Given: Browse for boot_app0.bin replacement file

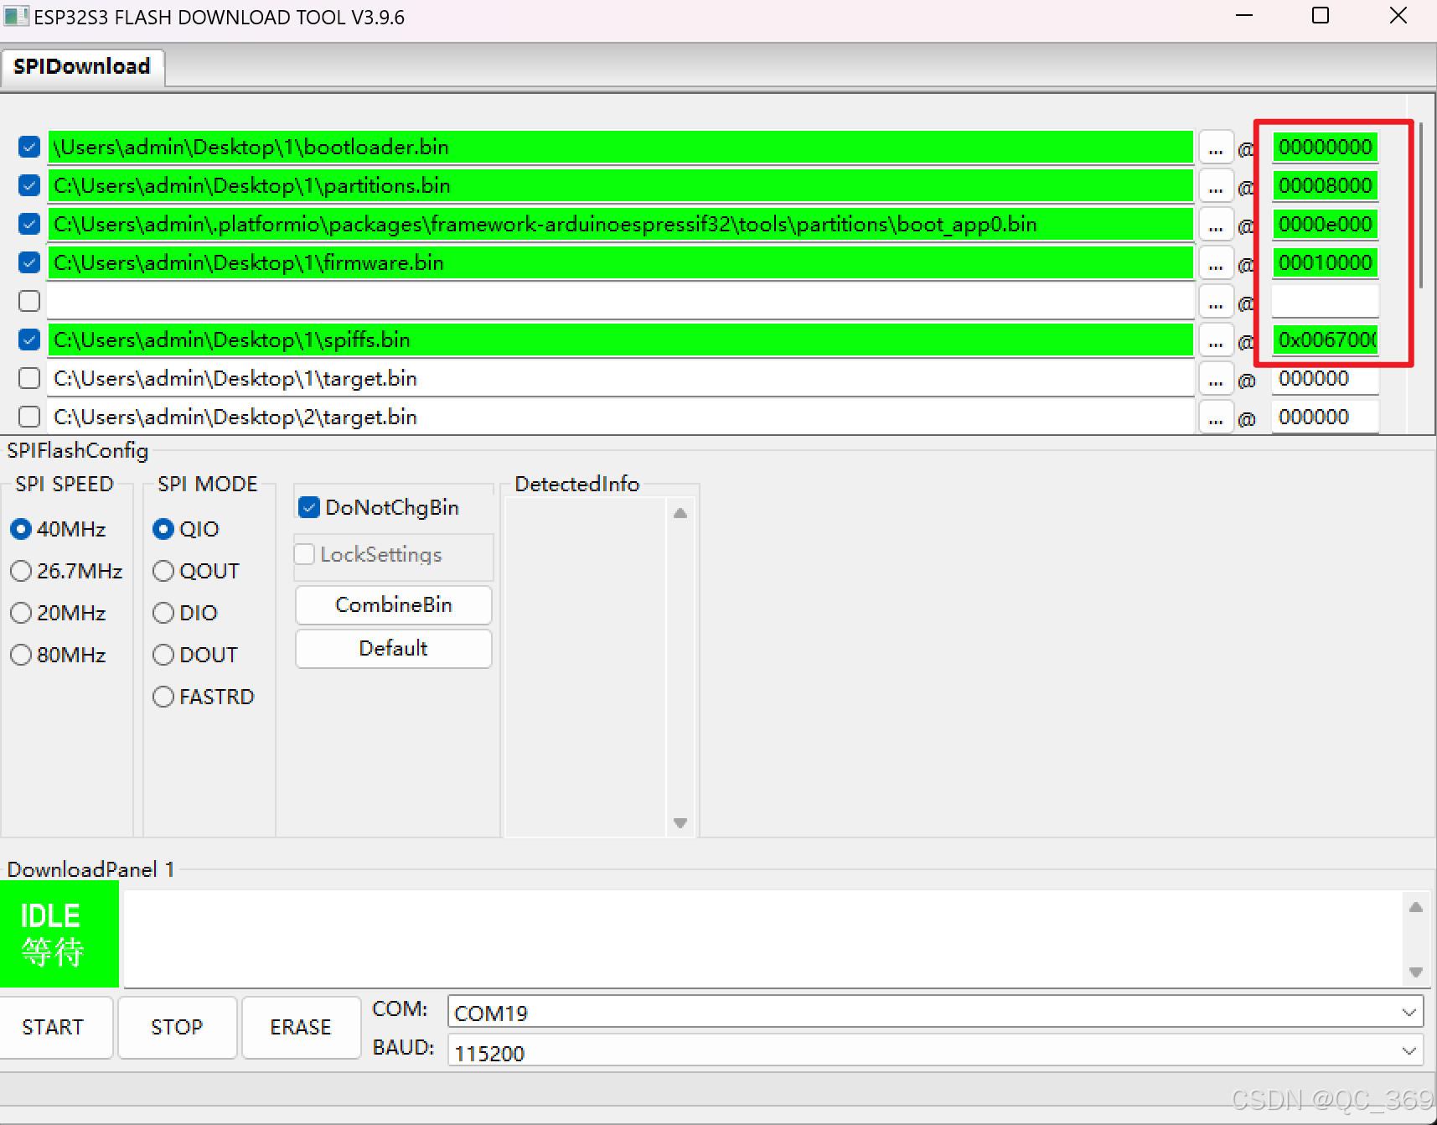Looking at the screenshot, I should coord(1216,224).
